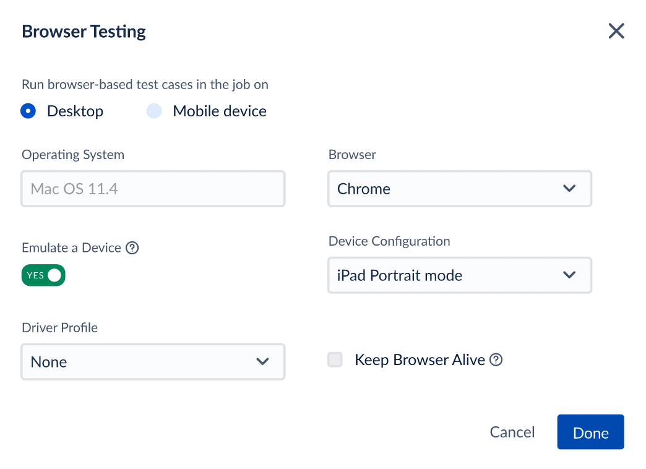
Task: Select the Desktop radio button
Action: click(28, 111)
